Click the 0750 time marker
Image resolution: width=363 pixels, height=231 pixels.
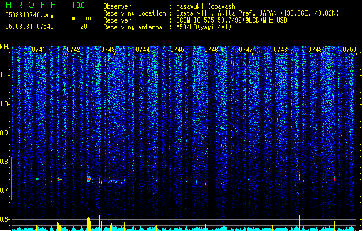[350, 50]
